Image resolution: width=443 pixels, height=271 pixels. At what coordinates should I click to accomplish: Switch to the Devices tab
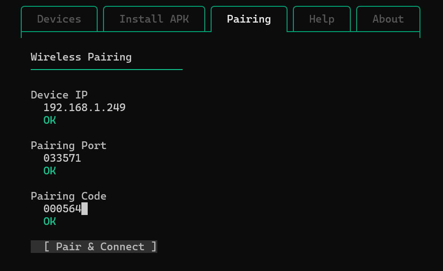pos(59,19)
